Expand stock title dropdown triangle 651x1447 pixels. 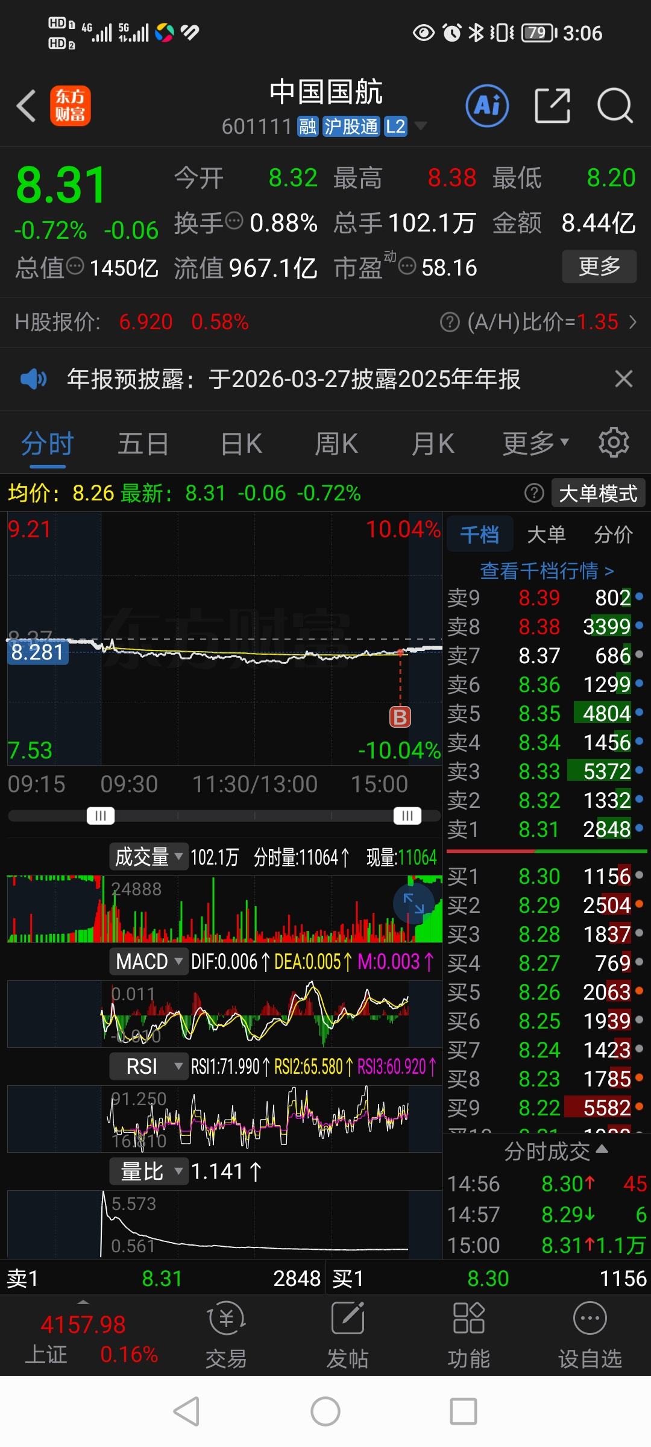(420, 126)
